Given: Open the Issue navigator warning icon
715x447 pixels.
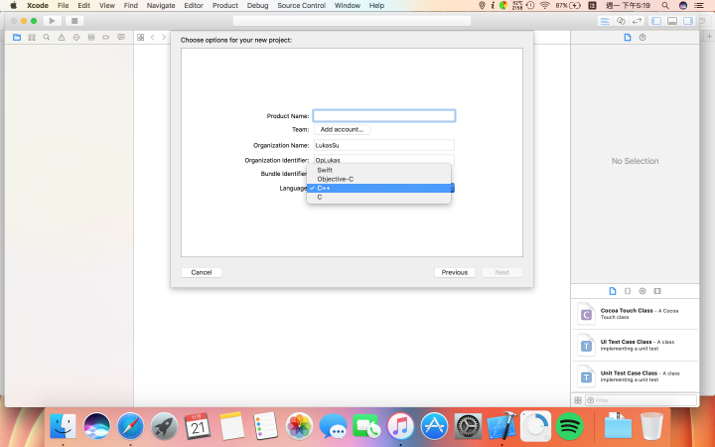Looking at the screenshot, I should click(x=62, y=38).
